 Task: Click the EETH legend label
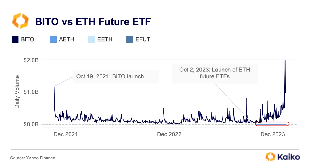tap(105, 39)
